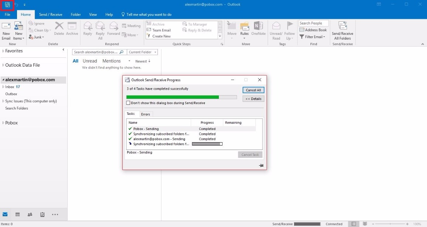This screenshot has height=227, width=427.
Task: Switch to the Folder tab
Action: pyautogui.click(x=76, y=14)
